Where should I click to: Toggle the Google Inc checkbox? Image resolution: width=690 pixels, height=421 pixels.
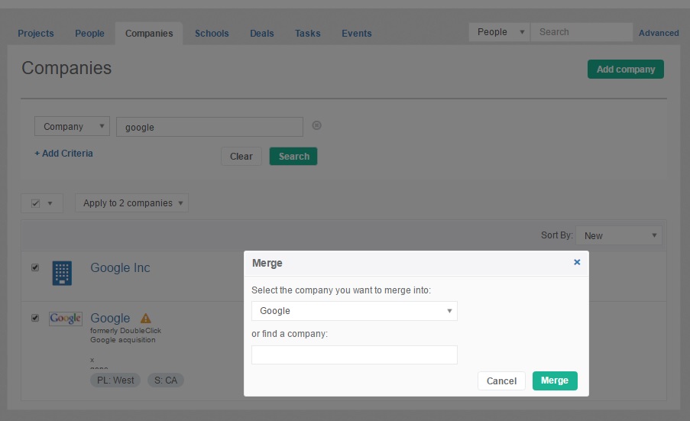(x=35, y=267)
